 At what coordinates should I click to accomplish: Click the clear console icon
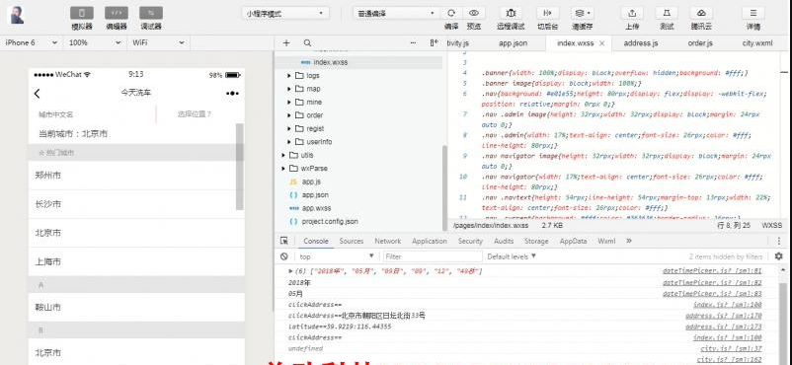284,256
